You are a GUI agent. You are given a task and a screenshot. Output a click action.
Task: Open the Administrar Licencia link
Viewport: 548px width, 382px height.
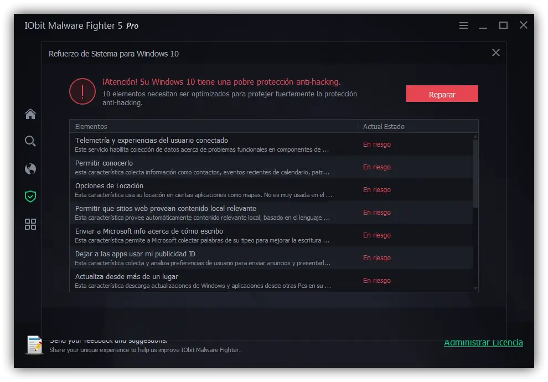(x=483, y=343)
